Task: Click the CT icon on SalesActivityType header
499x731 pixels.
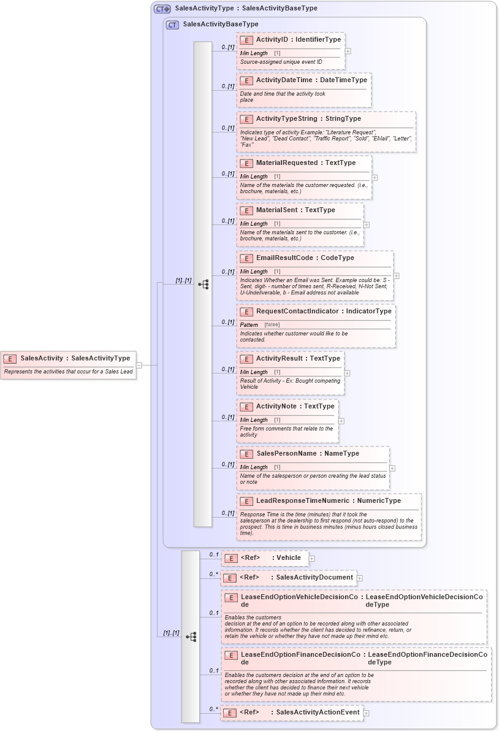Action: point(159,8)
